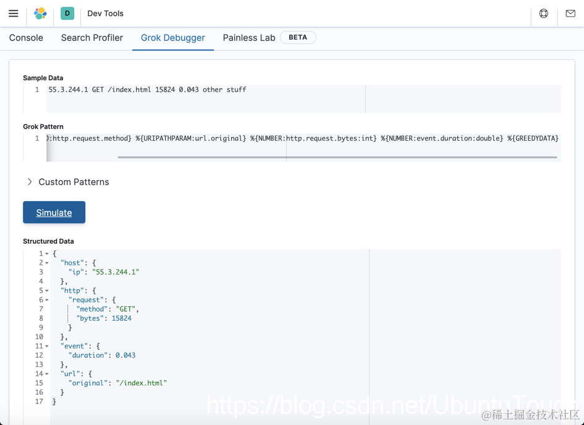Click the Simulate button
Image resolution: width=584 pixels, height=425 pixels.
pos(54,212)
